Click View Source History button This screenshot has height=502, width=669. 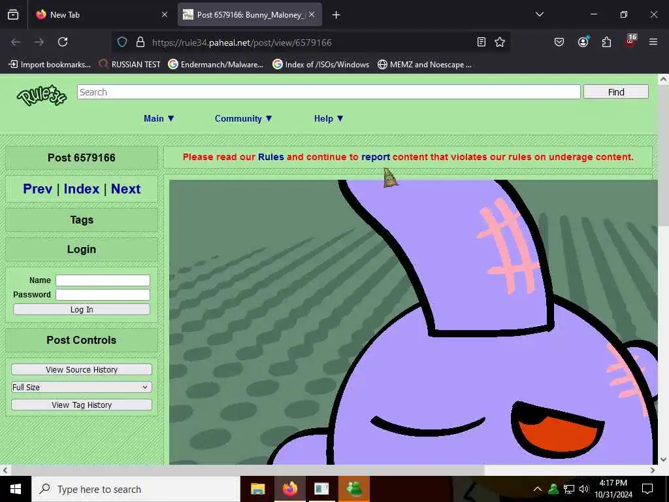point(82,370)
